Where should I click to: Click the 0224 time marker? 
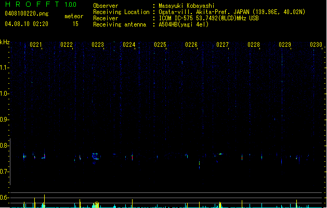pos(129,45)
